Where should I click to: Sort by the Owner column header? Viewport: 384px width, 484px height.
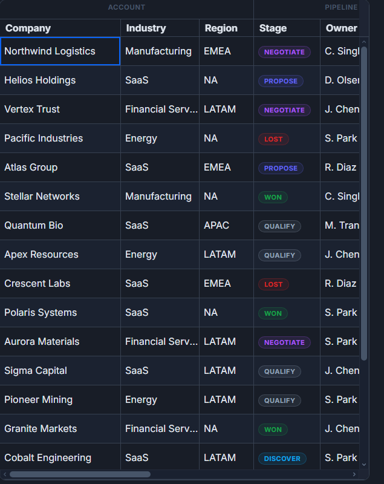coord(340,28)
